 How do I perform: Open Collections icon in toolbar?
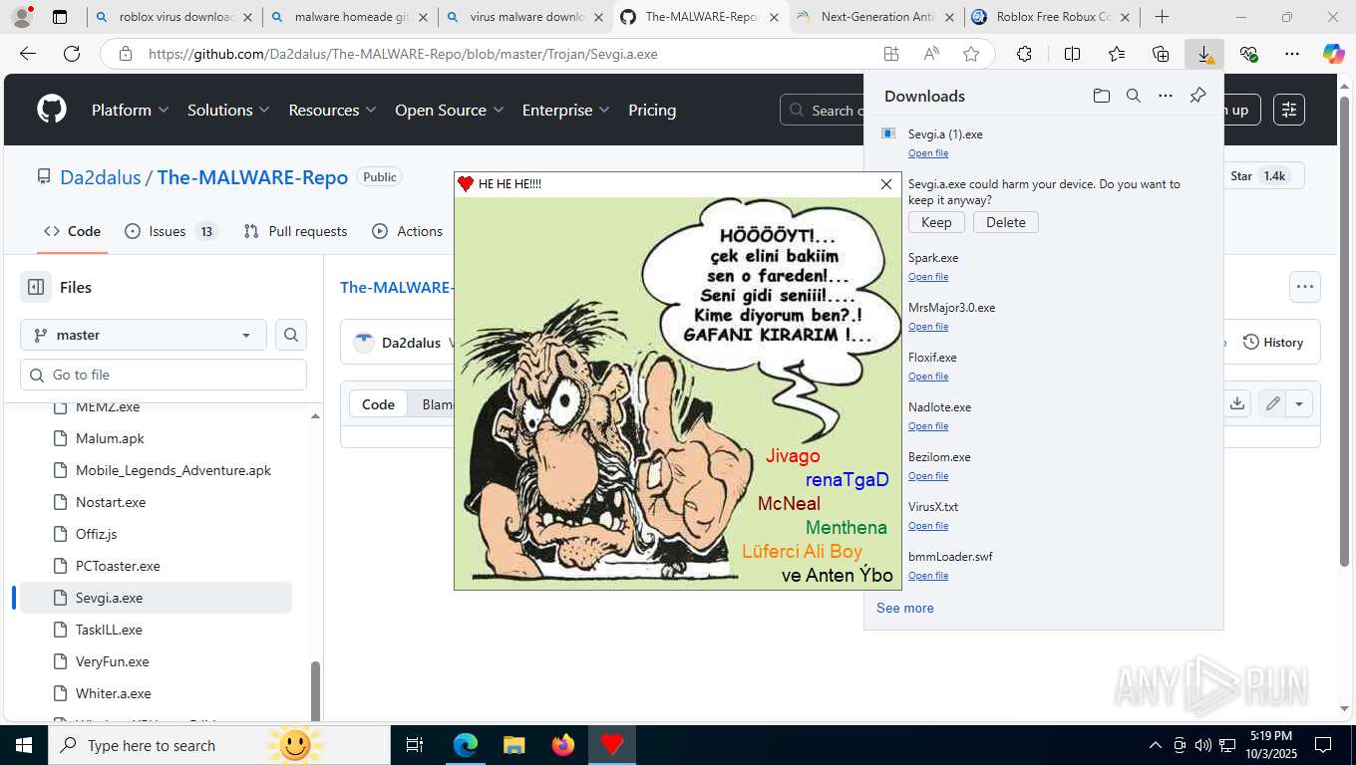1161,54
